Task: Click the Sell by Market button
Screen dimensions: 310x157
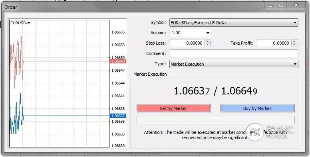Action: 174,108
